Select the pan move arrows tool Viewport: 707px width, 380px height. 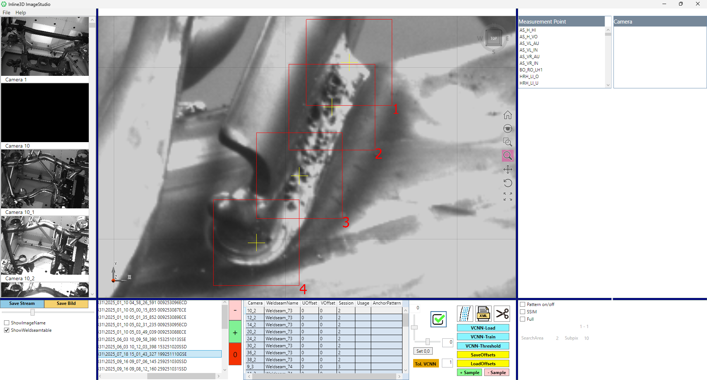click(507, 169)
